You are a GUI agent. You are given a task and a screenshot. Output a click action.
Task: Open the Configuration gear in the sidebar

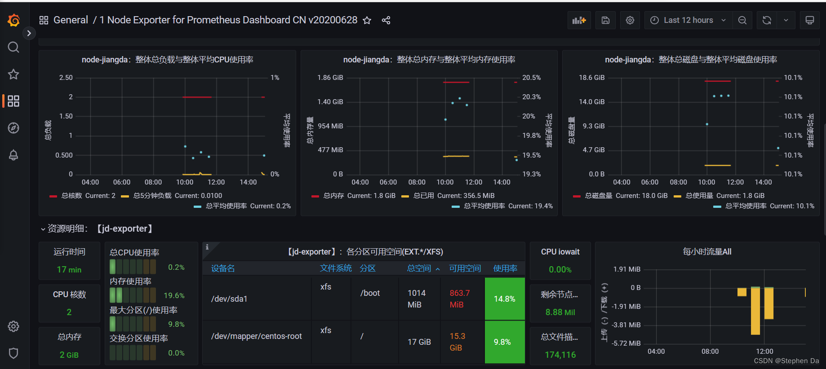click(13, 326)
